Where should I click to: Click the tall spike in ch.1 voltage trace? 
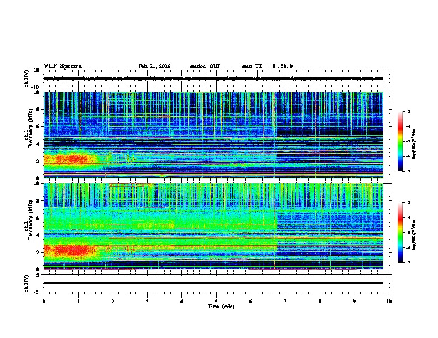pos(257,73)
